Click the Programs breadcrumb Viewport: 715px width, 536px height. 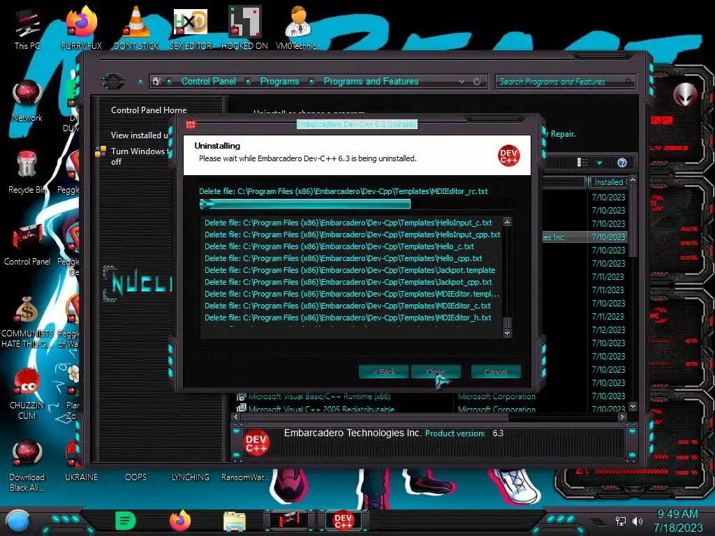tap(279, 81)
